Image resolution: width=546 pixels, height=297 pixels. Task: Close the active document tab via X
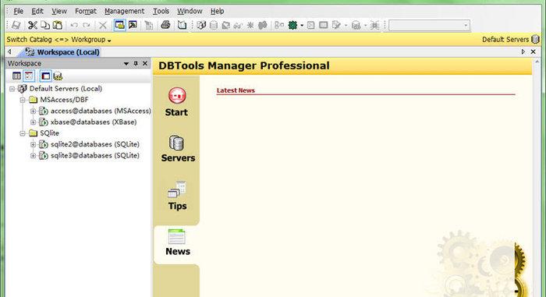(533, 51)
